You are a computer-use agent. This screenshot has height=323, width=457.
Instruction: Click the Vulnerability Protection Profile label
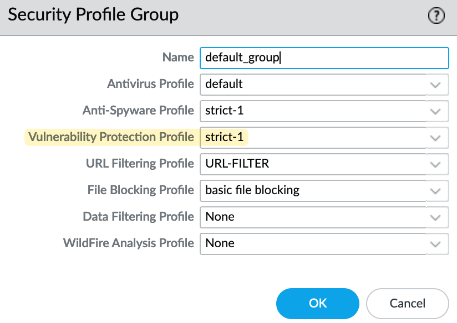point(111,137)
